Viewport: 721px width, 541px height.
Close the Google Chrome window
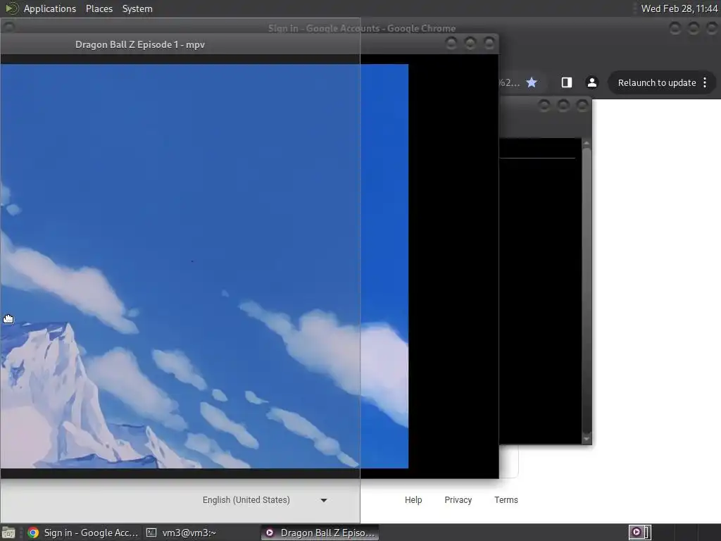(x=713, y=28)
